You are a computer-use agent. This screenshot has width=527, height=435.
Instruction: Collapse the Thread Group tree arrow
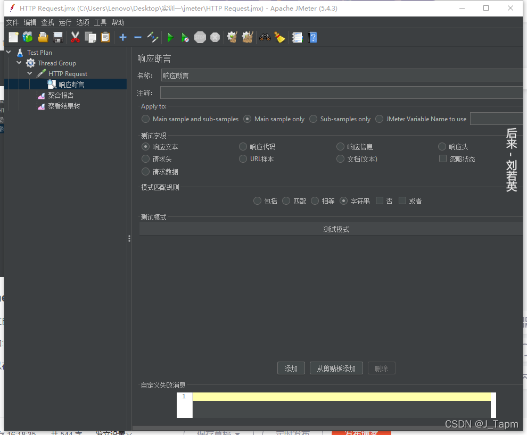(x=19, y=63)
